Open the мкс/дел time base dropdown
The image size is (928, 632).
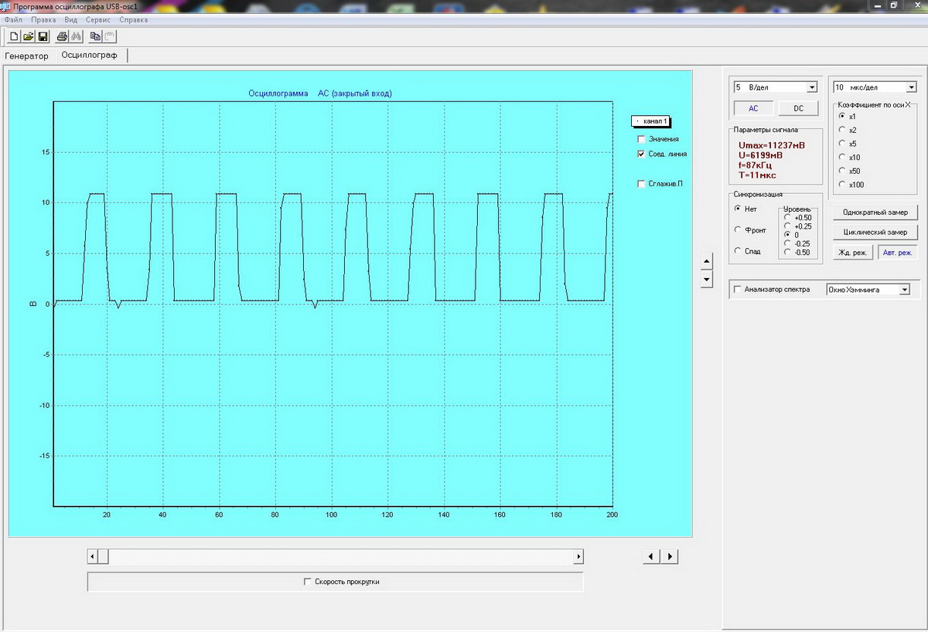click(x=911, y=87)
